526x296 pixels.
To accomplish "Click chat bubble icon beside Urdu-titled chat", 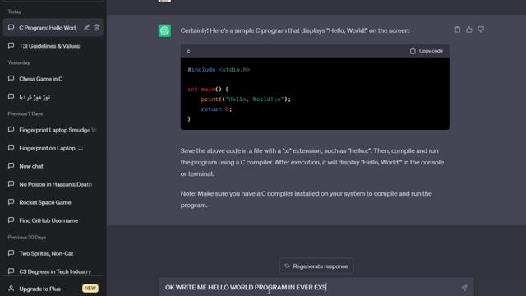I will coord(11,97).
